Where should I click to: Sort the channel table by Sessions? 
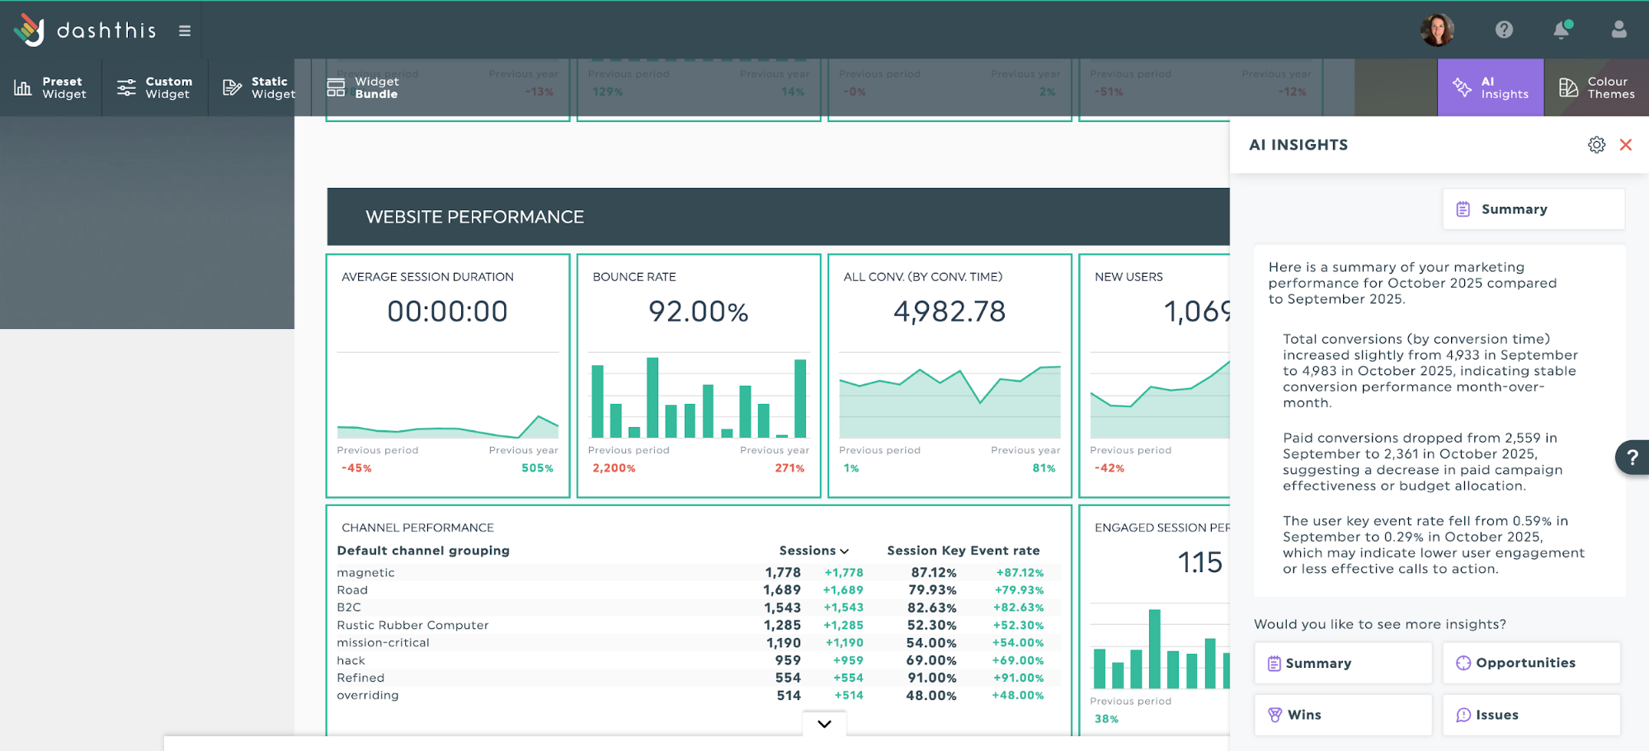813,550
